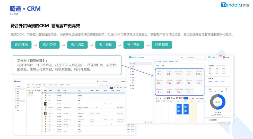Click the 产品 icon in dashboard sidebar
This screenshot has height=139, width=253.
pos(131,77)
